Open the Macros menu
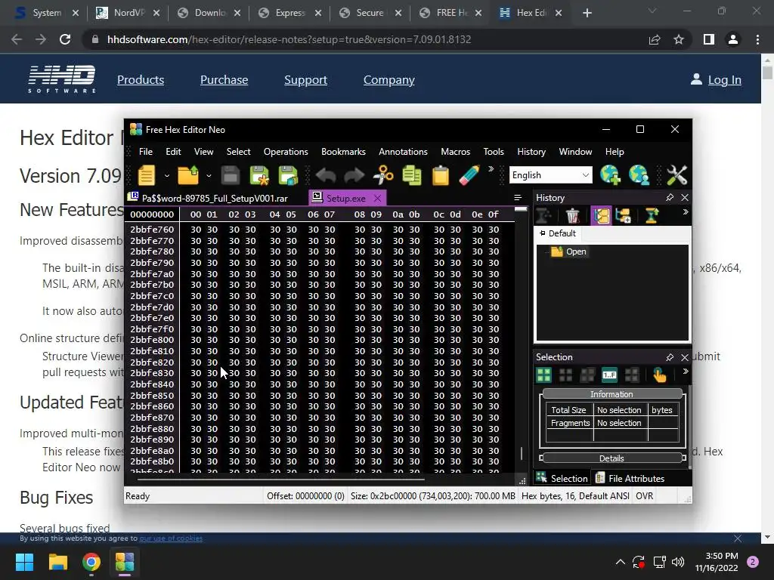774x580 pixels. (x=456, y=151)
